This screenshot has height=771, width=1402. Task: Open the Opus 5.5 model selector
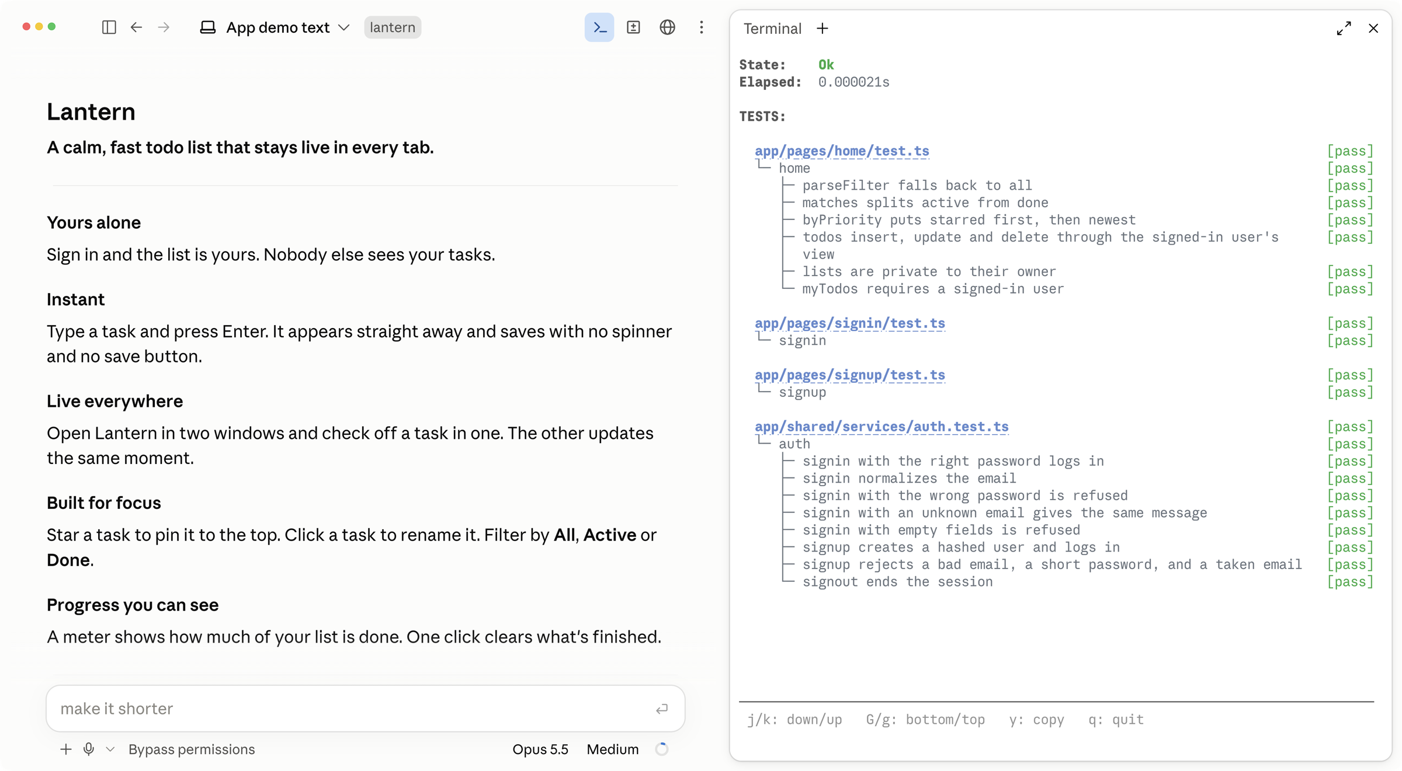(540, 749)
